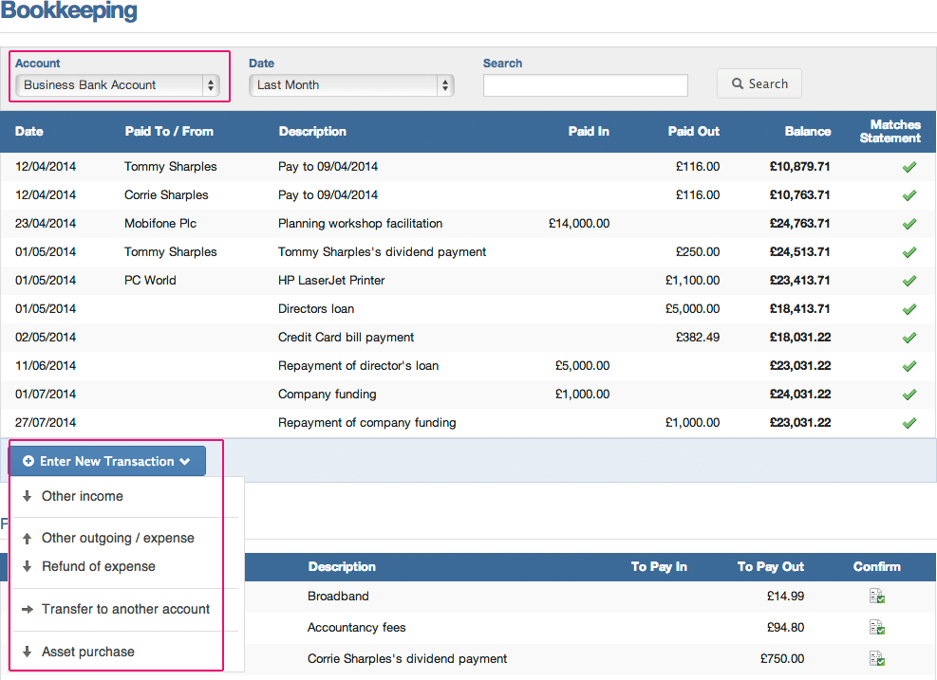
Task: Click the Search button
Action: (759, 83)
